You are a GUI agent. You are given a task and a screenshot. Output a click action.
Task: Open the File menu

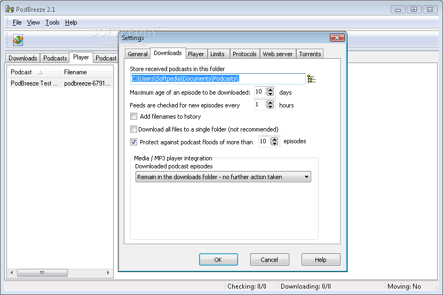click(x=17, y=22)
